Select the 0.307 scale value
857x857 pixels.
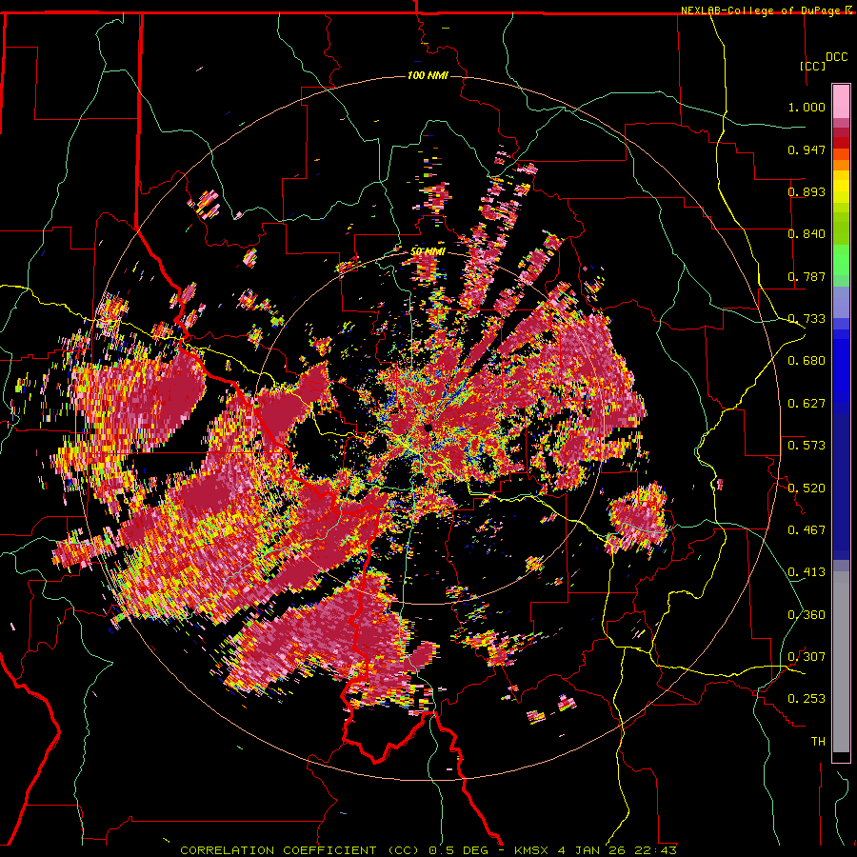pyautogui.click(x=807, y=656)
